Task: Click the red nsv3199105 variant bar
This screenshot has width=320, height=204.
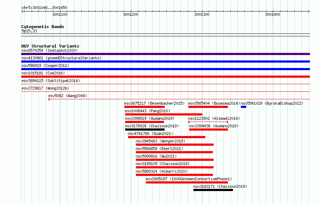Action: click(x=175, y=167)
